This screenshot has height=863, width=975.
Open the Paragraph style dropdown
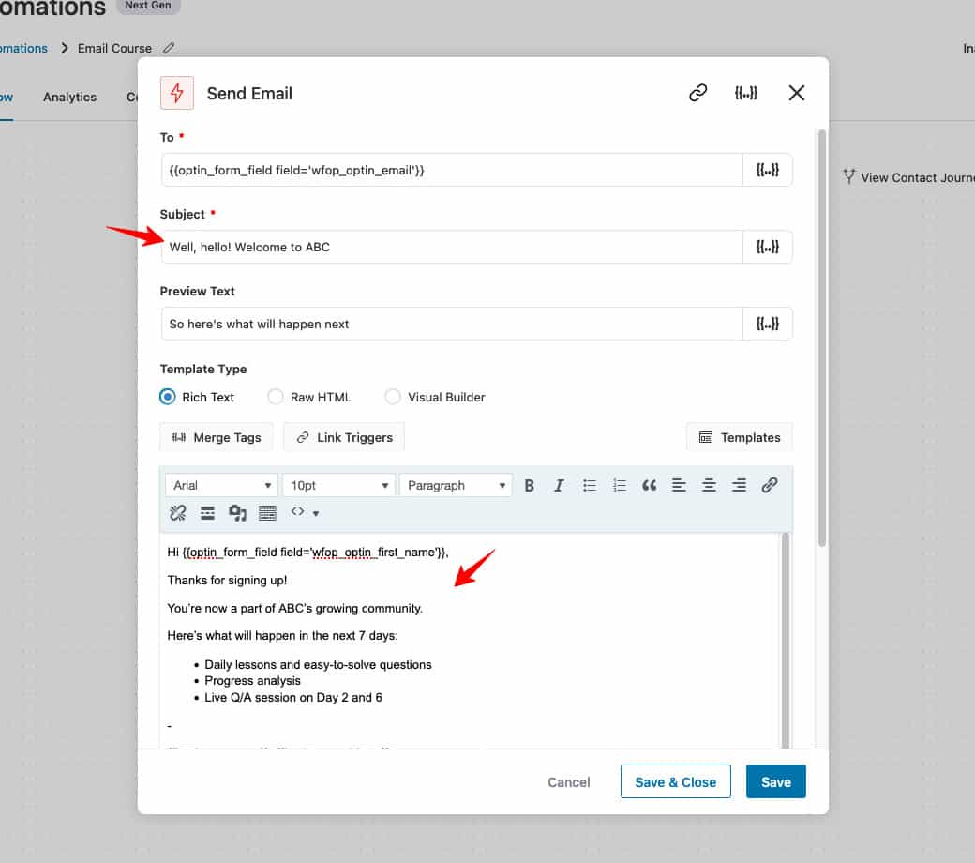pyautogui.click(x=455, y=485)
